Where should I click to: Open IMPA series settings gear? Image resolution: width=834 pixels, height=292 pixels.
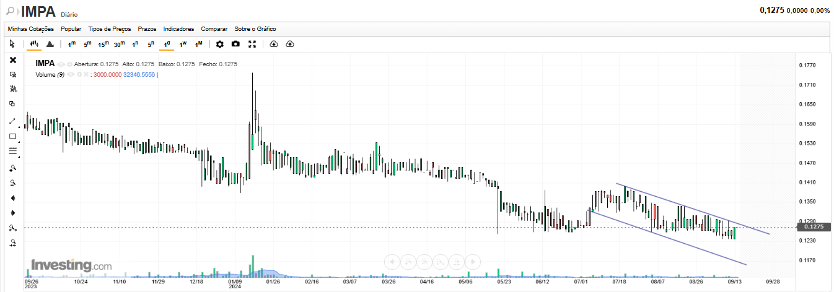(69, 64)
